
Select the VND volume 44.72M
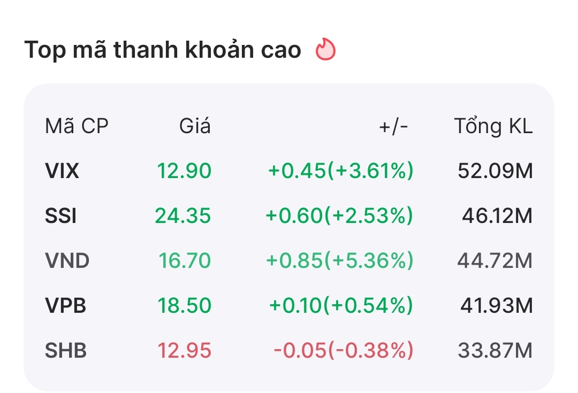495,261
